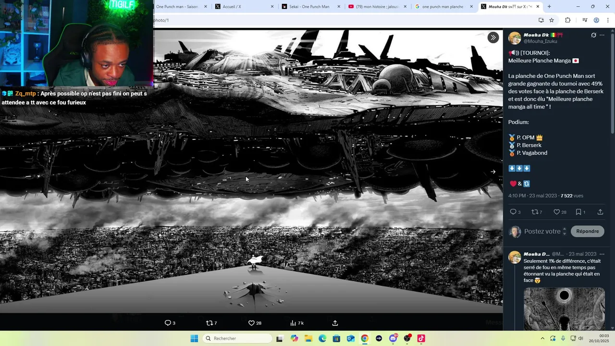Image resolution: width=615 pixels, height=346 pixels.
Task: Click Postez votre reply field
Action: [542, 231]
